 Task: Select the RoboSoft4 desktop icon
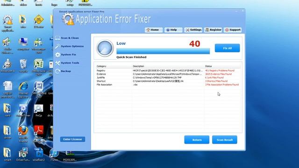pyautogui.click(x=7, y=66)
